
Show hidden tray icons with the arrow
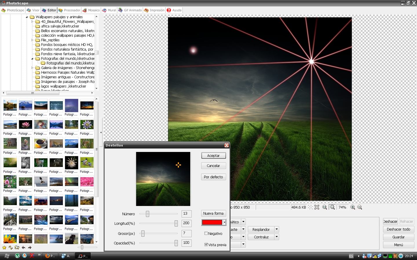coord(359,256)
